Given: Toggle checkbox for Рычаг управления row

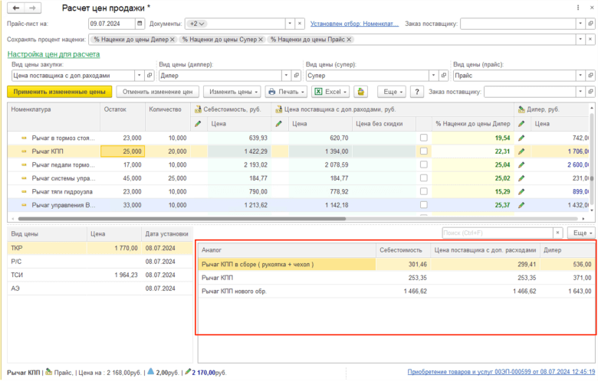Looking at the screenshot, I should point(423,205).
